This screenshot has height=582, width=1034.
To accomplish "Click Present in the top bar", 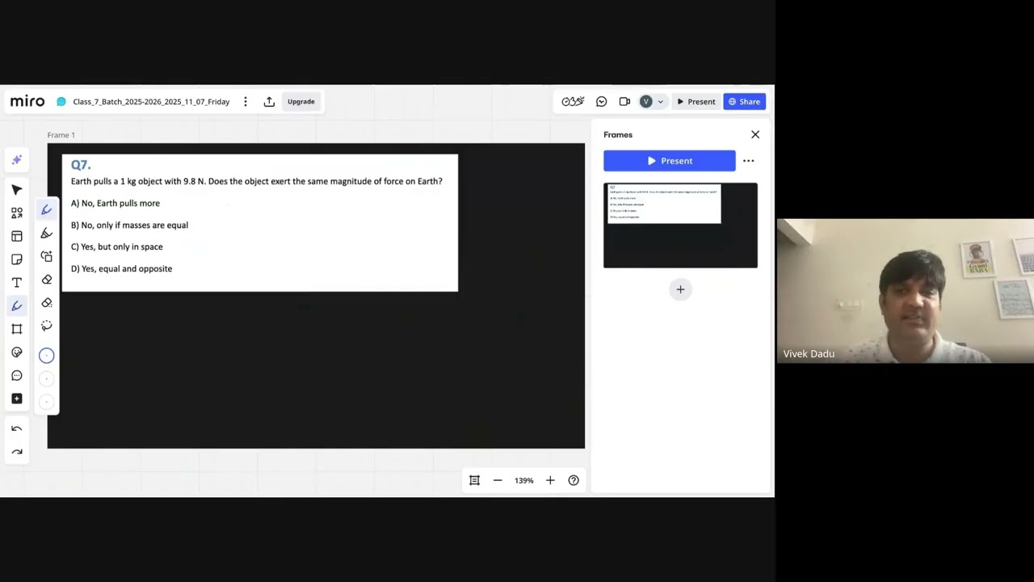I will click(x=696, y=102).
